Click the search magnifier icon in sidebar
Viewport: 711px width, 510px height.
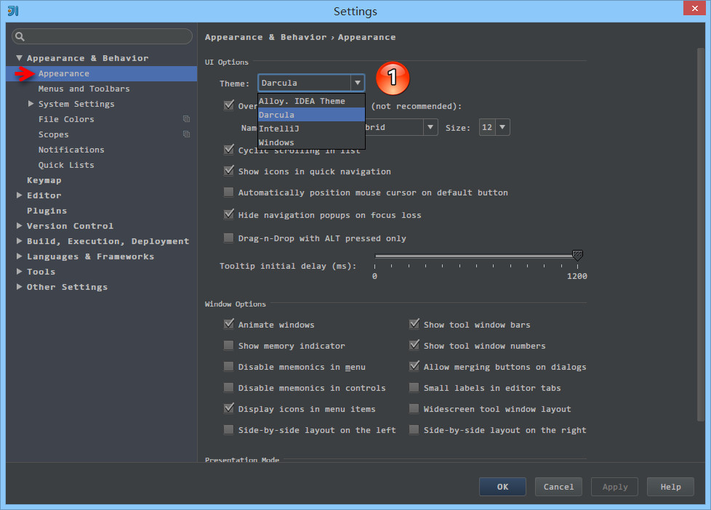[x=20, y=36]
